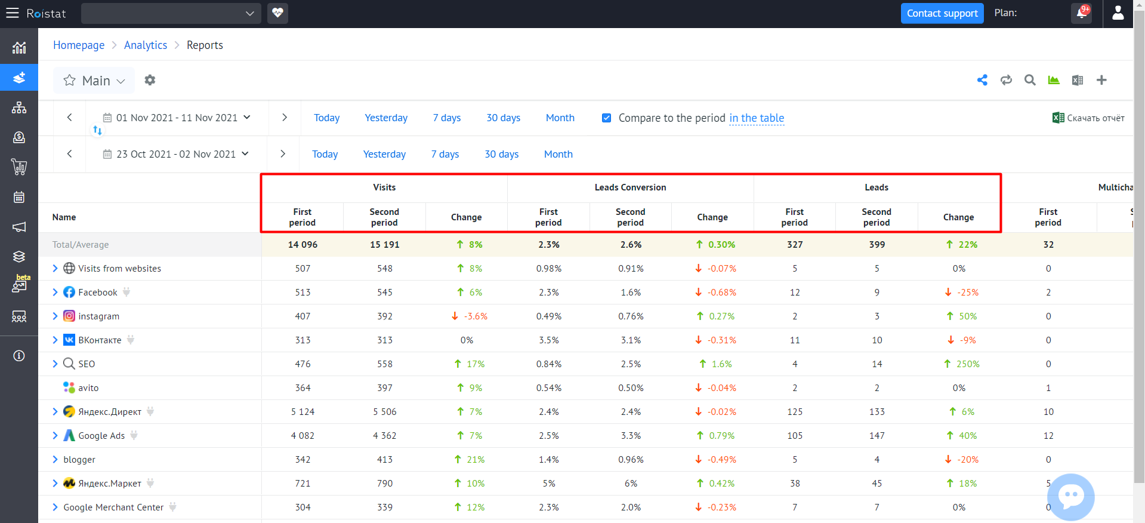The image size is (1145, 523).
Task: Go to Homepage breadcrumb
Action: click(x=79, y=45)
